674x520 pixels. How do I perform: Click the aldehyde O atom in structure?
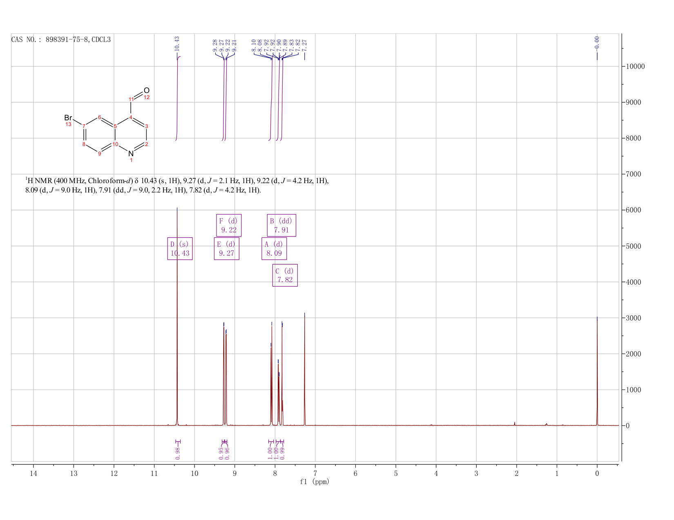tap(147, 91)
